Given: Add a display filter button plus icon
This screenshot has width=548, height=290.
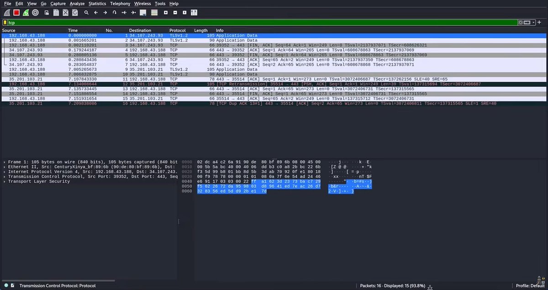Looking at the screenshot, I should [x=539, y=22].
